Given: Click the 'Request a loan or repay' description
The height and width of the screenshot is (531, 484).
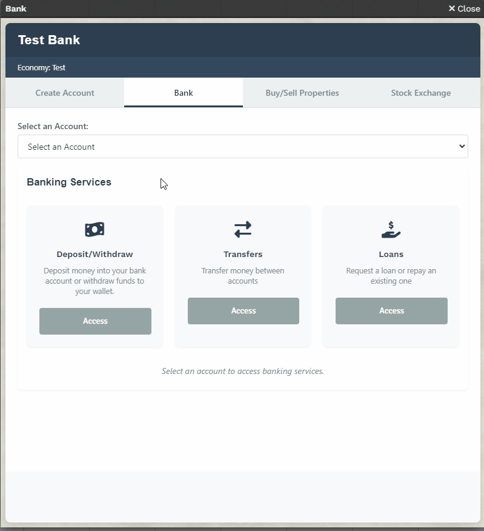Looking at the screenshot, I should (x=391, y=276).
